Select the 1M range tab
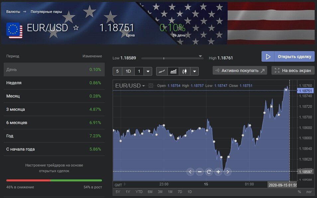317x198 pixels. 170,192
